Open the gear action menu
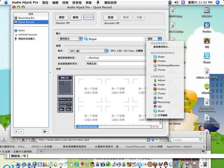This screenshot has width=224, height=168. point(45,132)
